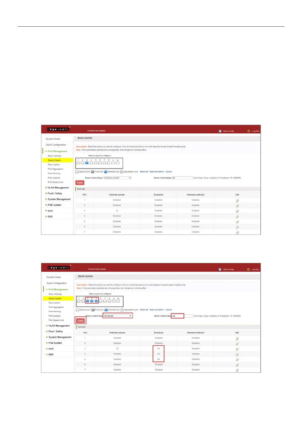
Task: Select port 2 icon in lower screenshot
Action: pos(83,301)
